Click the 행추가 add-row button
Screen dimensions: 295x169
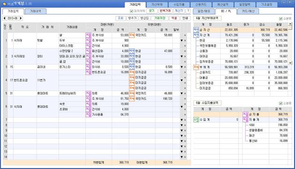point(132,18)
